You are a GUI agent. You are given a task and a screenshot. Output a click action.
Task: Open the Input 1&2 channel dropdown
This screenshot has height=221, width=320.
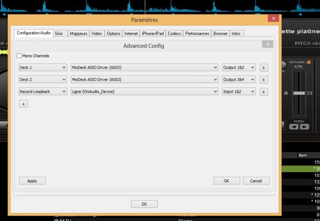[239, 92]
